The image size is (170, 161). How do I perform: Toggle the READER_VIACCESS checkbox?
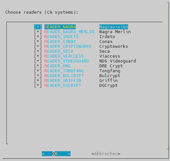point(38,56)
